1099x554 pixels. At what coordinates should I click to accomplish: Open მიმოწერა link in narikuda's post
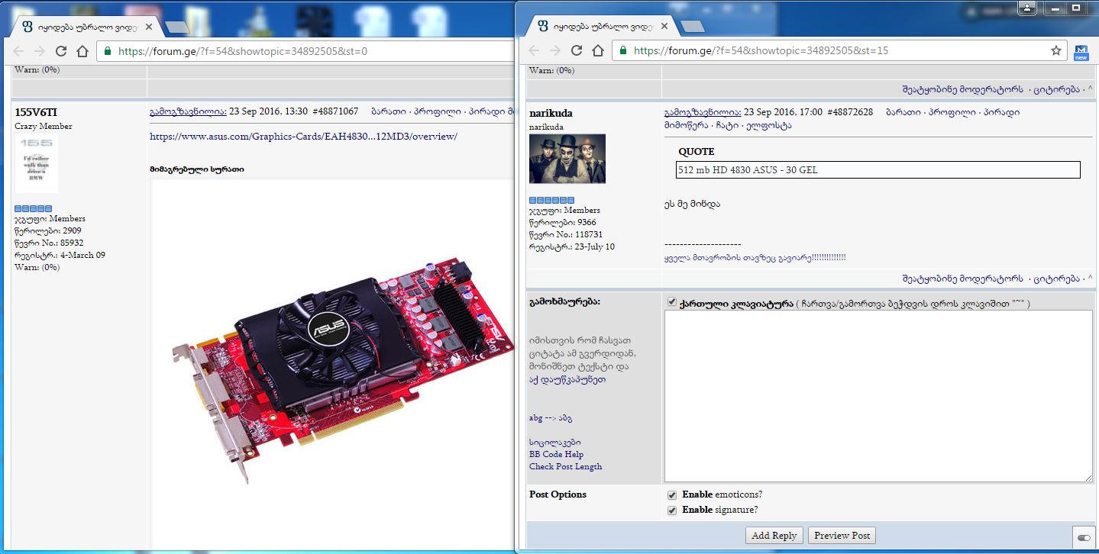coord(687,125)
